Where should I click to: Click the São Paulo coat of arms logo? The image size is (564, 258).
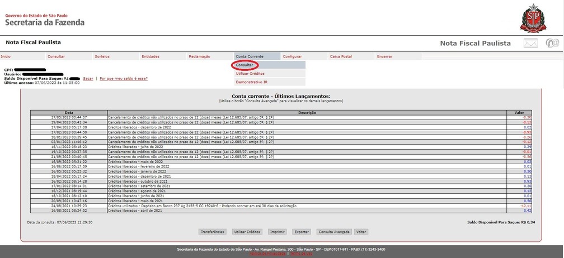click(533, 18)
